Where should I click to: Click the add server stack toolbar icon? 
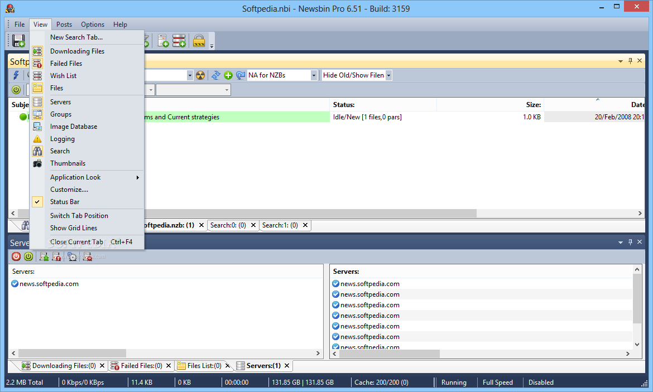point(179,41)
